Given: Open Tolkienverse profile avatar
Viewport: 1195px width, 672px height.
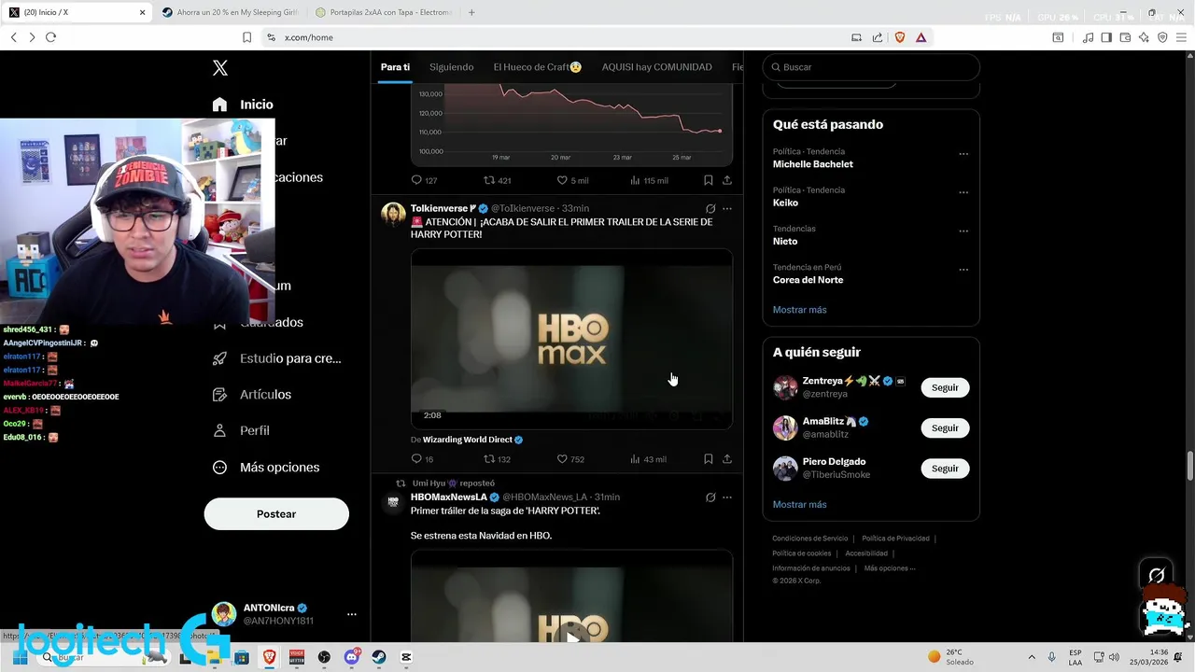Looking at the screenshot, I should coord(393,214).
